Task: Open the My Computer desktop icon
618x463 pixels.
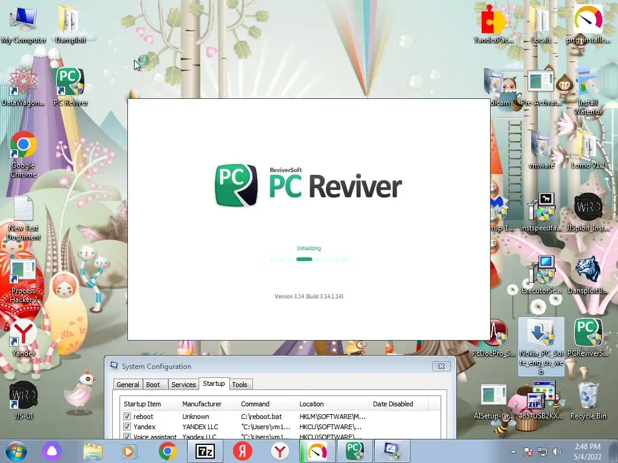Action: (x=24, y=24)
